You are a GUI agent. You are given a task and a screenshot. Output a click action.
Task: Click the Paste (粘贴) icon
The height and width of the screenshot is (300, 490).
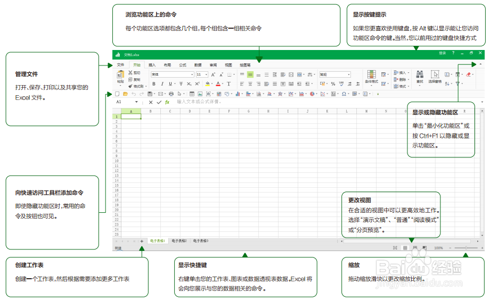(x=120, y=75)
